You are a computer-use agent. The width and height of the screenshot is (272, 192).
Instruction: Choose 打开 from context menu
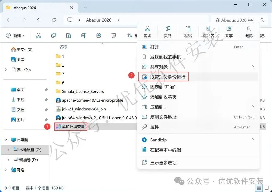(x=198, y=47)
